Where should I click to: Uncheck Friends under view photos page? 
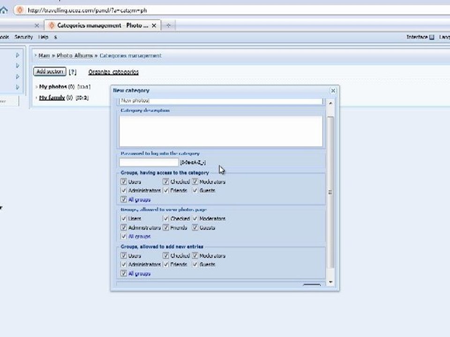165,227
